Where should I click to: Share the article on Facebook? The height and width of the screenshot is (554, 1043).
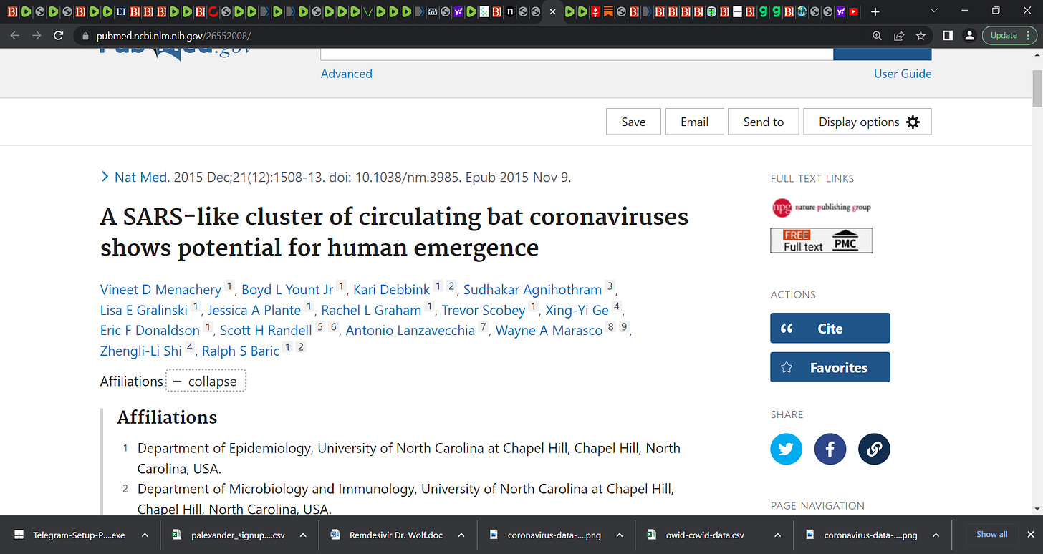(x=830, y=449)
